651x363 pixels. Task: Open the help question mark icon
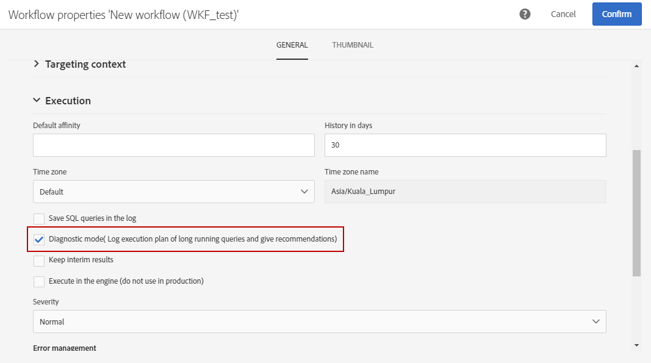(525, 14)
